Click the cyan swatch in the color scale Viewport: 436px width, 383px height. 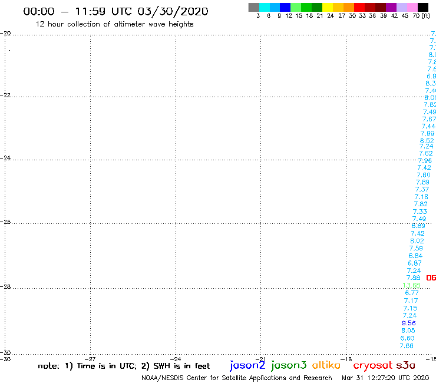click(265, 7)
